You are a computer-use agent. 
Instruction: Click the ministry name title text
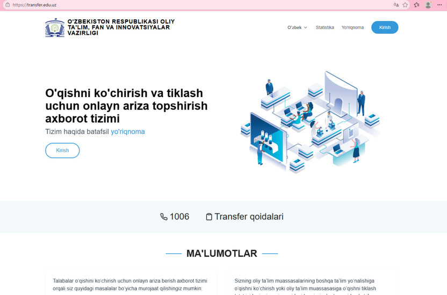click(x=120, y=27)
